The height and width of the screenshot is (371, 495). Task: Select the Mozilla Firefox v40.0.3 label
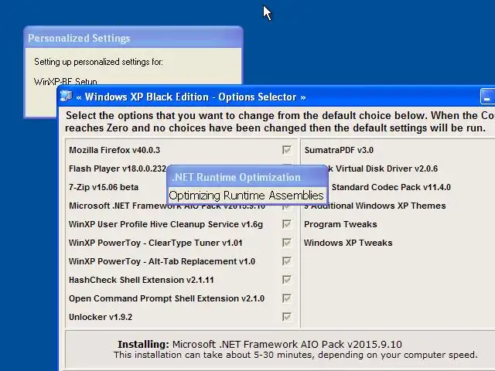[x=114, y=150]
